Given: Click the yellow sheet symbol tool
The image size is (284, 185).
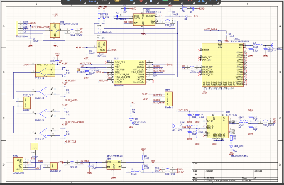Looking at the screenshot, I should (176, 1).
